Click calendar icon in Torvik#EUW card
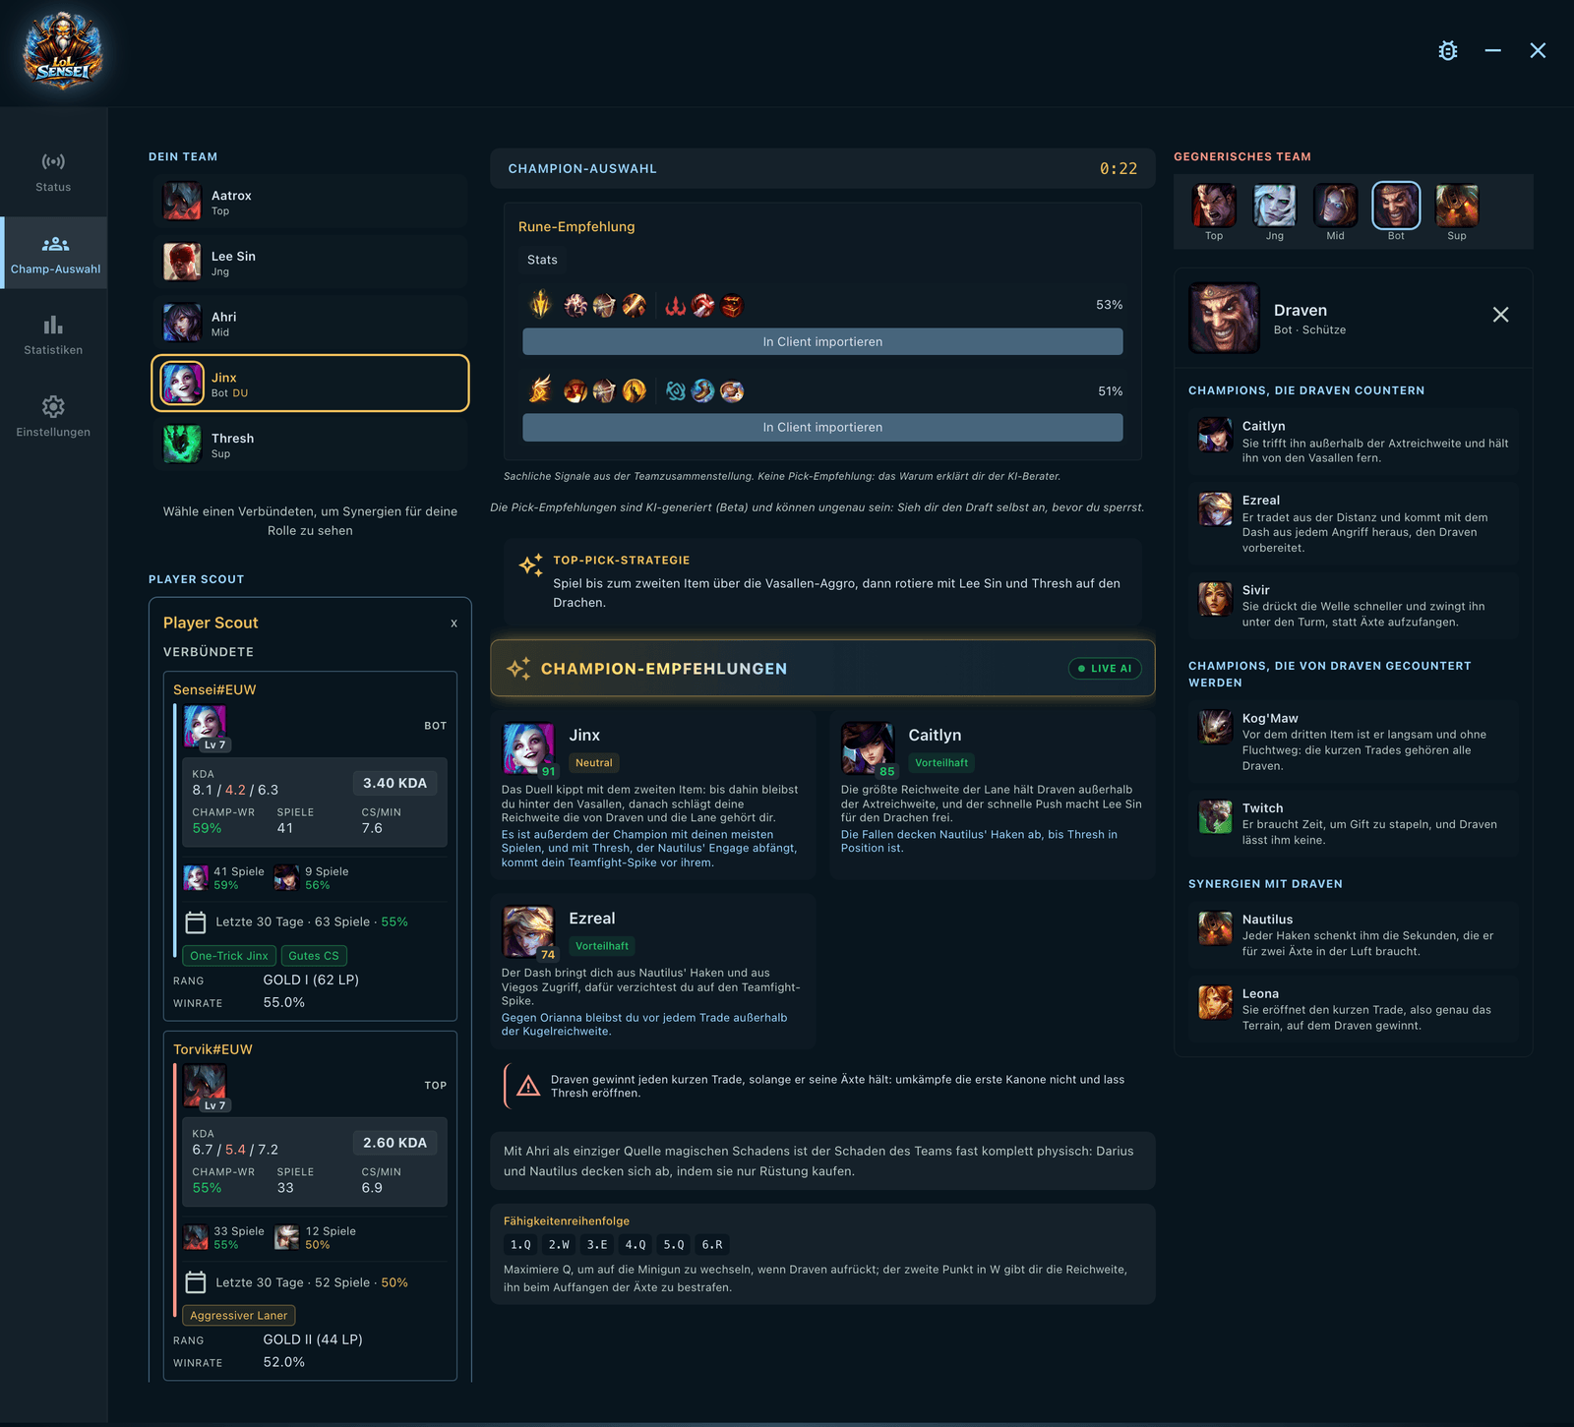 [x=196, y=1282]
